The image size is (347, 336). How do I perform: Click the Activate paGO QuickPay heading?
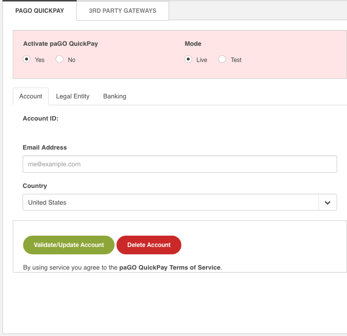pyautogui.click(x=60, y=44)
